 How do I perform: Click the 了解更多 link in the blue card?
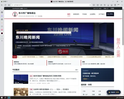86,79
